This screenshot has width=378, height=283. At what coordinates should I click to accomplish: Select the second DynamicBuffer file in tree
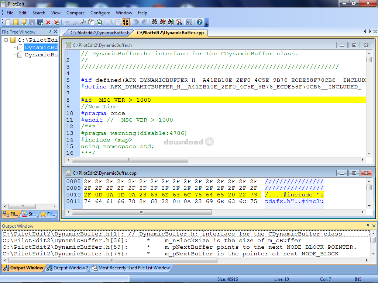(41, 55)
